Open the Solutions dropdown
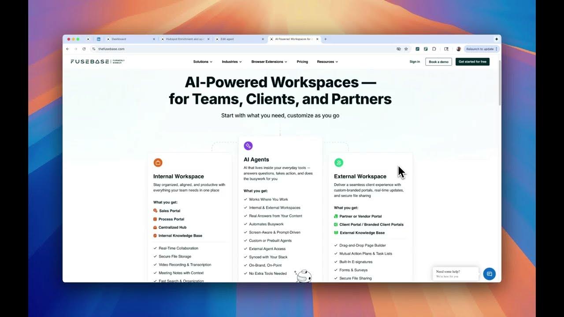The width and height of the screenshot is (564, 317). coord(203,62)
